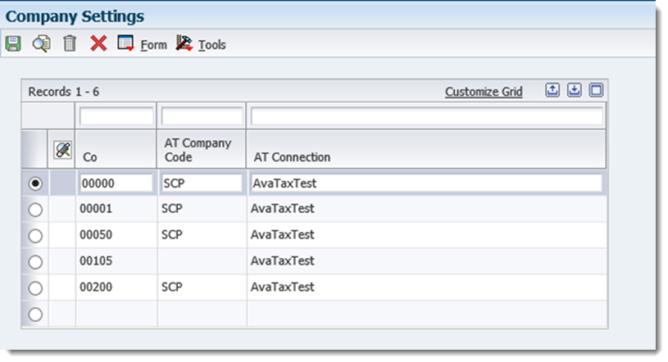The height and width of the screenshot is (362, 668).
Task: Select radio button for company 00050
Action: tap(35, 236)
